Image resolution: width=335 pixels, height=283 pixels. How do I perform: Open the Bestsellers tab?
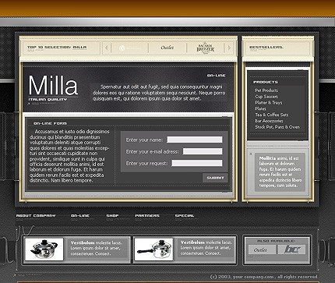pos(266,48)
